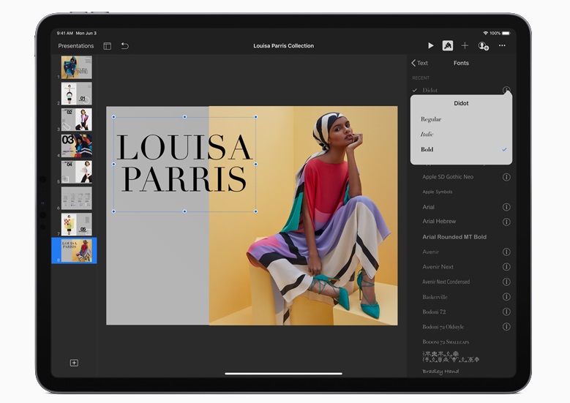Image resolution: width=570 pixels, height=403 pixels.
Task: Open info icon for Baskerville
Action: click(x=506, y=296)
